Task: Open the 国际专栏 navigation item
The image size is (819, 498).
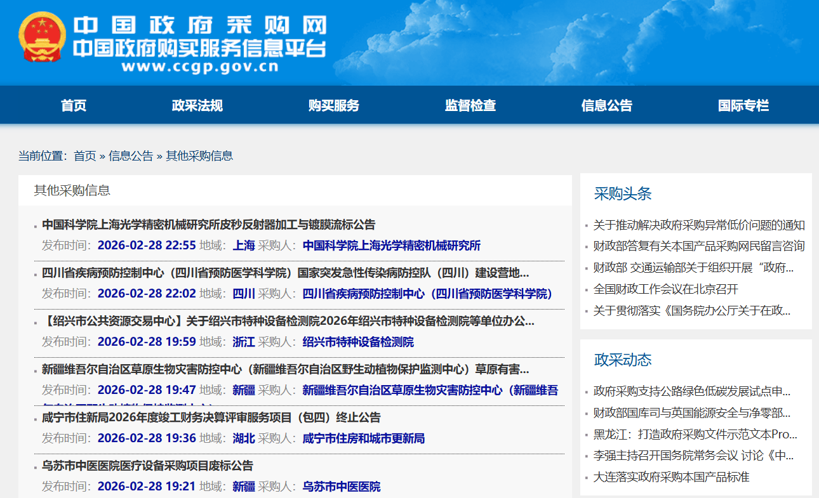Action: (743, 106)
